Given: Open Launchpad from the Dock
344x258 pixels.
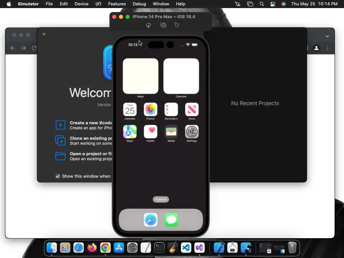Looking at the screenshot, I should pyautogui.click(x=65, y=248).
